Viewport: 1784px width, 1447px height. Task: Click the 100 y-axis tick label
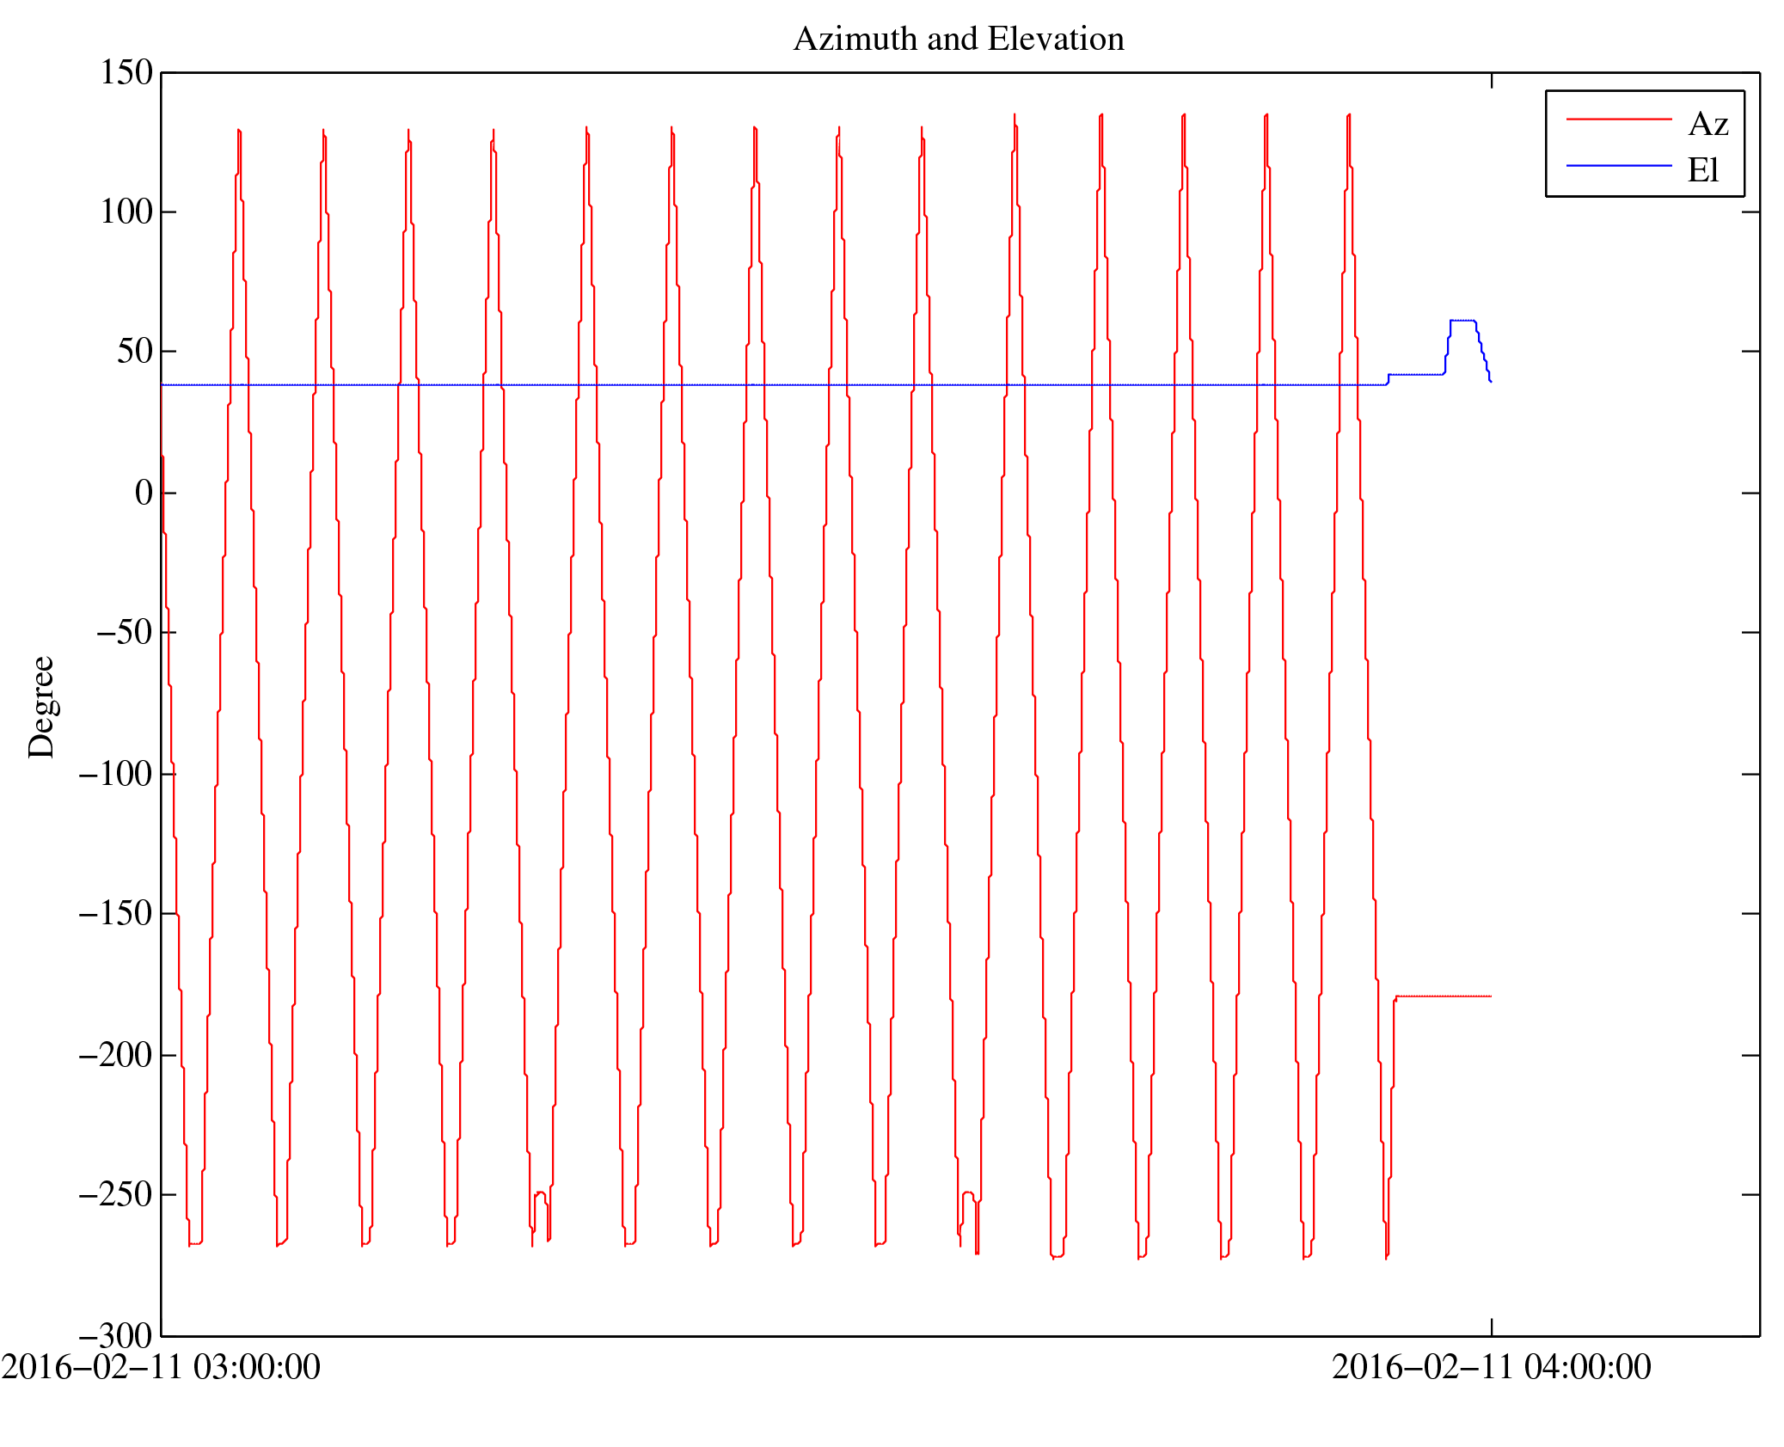click(x=126, y=212)
